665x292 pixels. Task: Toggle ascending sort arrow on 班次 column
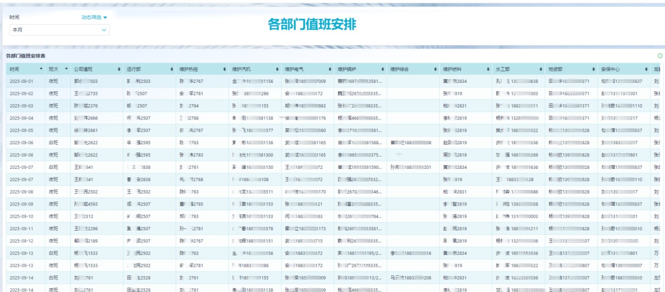pos(67,68)
